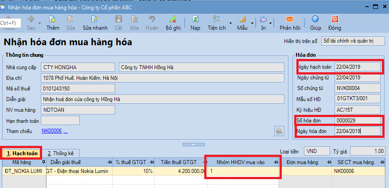The height and width of the screenshot is (188, 389).
Task: Click the magnifier icon beside Tham chiếu
Action: tap(279, 131)
